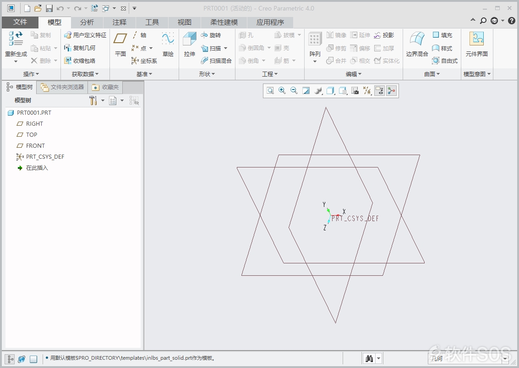The image size is (519, 368).
Task: Expand the 获取数据 group dropdown
Action: coord(85,74)
